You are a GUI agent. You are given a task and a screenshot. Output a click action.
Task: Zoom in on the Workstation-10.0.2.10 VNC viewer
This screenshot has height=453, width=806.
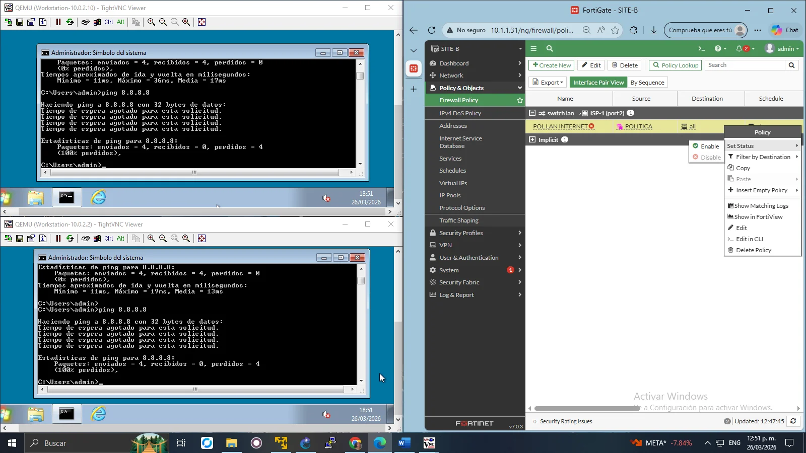(x=151, y=22)
